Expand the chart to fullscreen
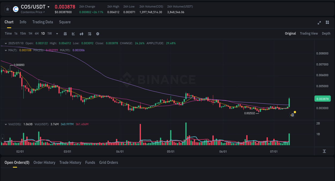The width and height of the screenshot is (335, 181). [319, 23]
